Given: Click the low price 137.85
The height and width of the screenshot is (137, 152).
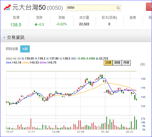Looking at the screenshot, I should [x=54, y=58].
